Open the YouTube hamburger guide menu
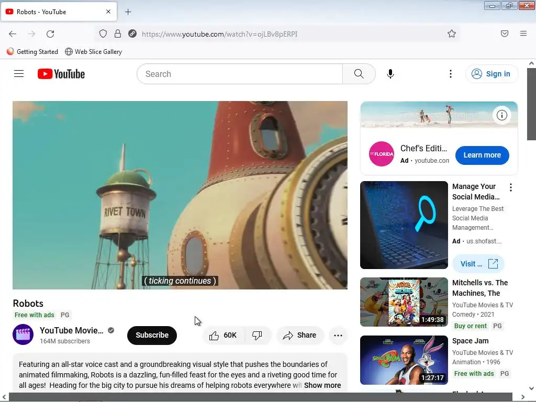 coord(19,74)
